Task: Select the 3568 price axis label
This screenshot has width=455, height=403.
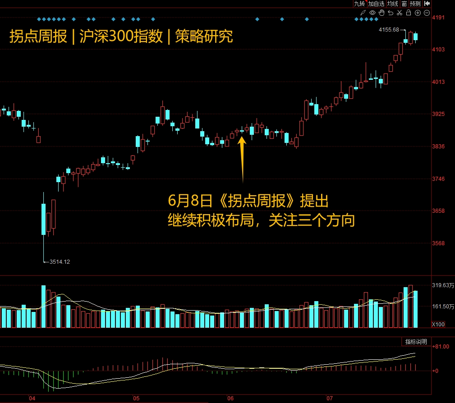Action: 438,243
